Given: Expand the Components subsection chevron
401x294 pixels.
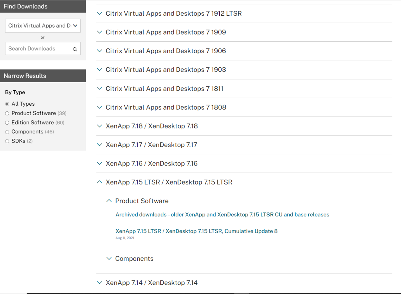Looking at the screenshot, I should [x=109, y=259].
